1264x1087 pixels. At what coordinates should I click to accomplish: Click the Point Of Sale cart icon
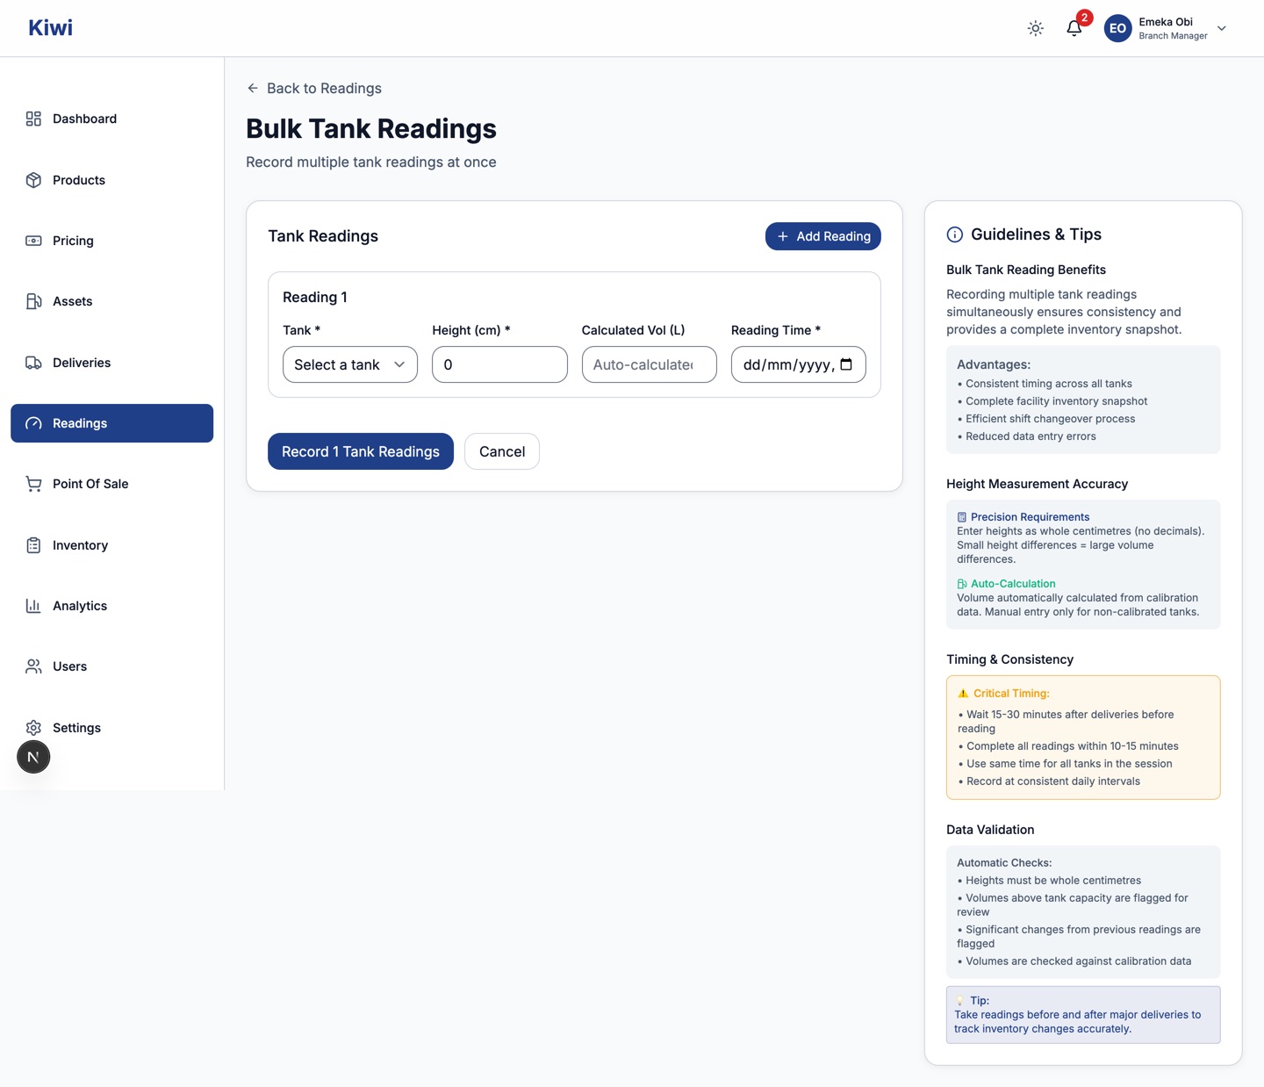pyautogui.click(x=33, y=484)
